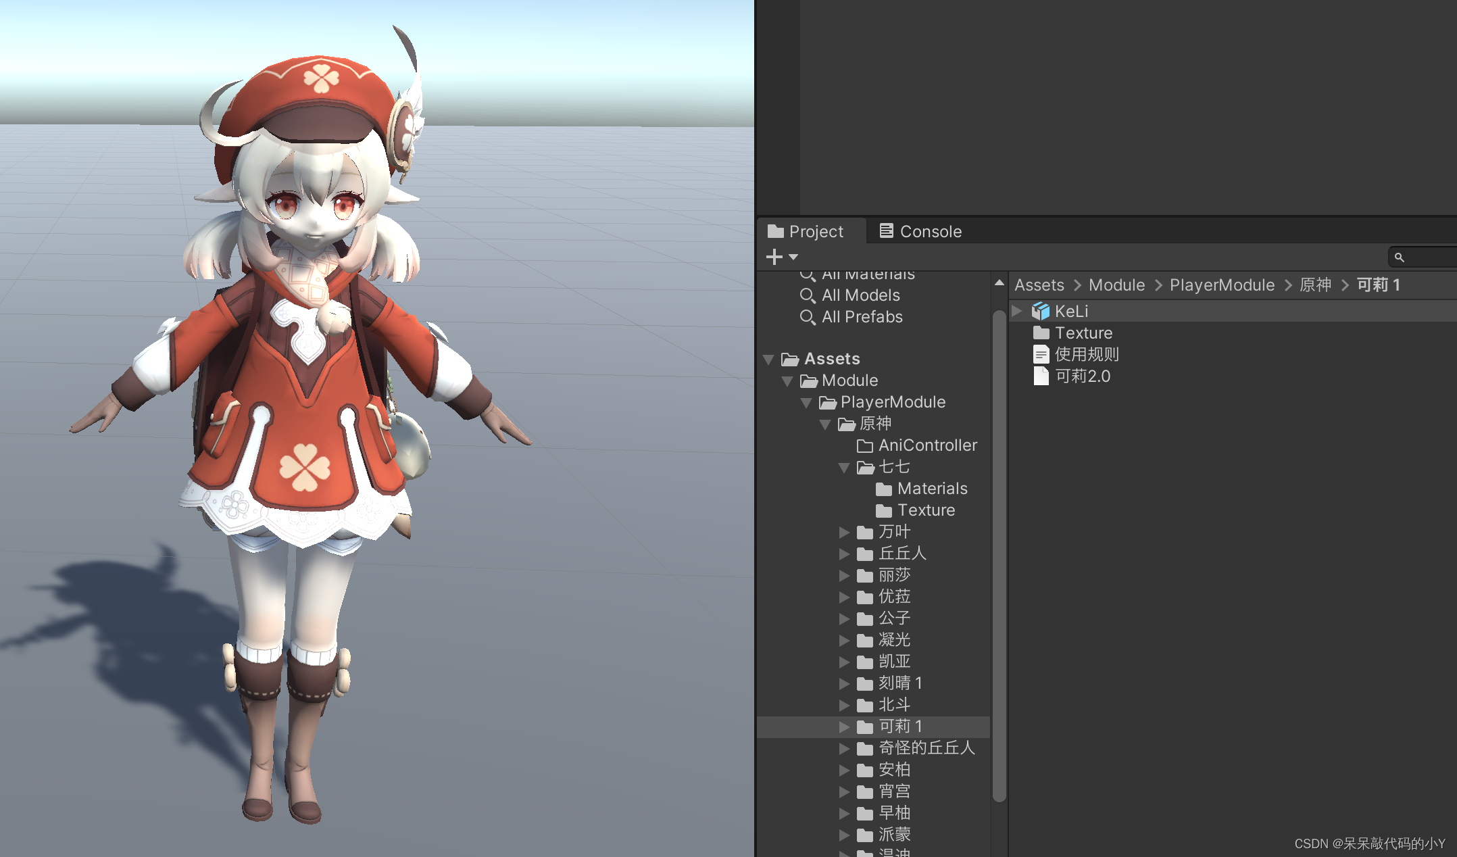Select the KeLi asset name

click(1071, 311)
